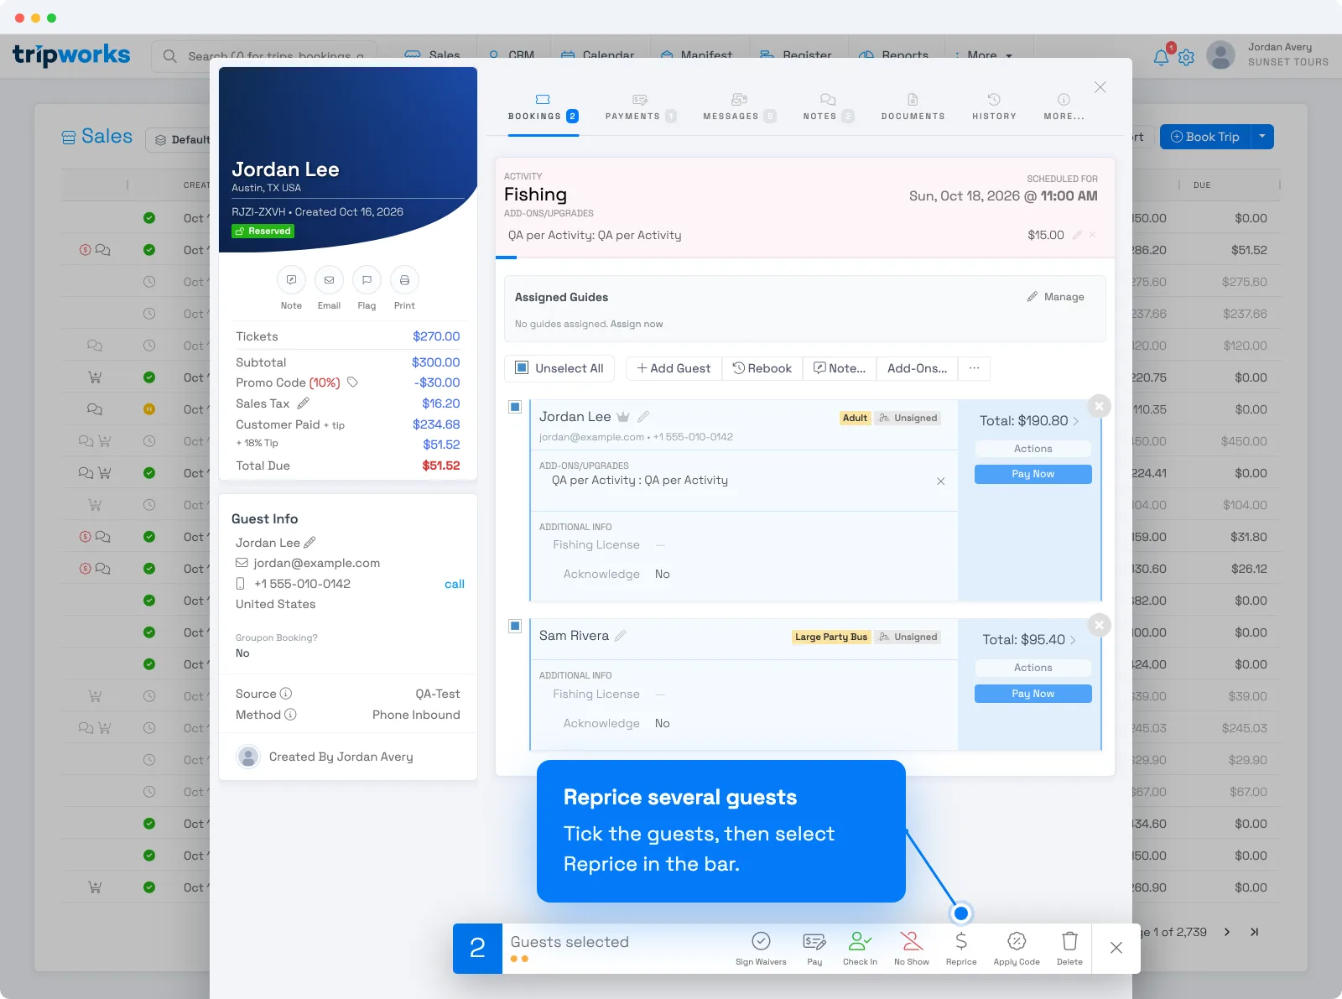The image size is (1342, 999).
Task: Open the Documents tab
Action: pos(913,107)
